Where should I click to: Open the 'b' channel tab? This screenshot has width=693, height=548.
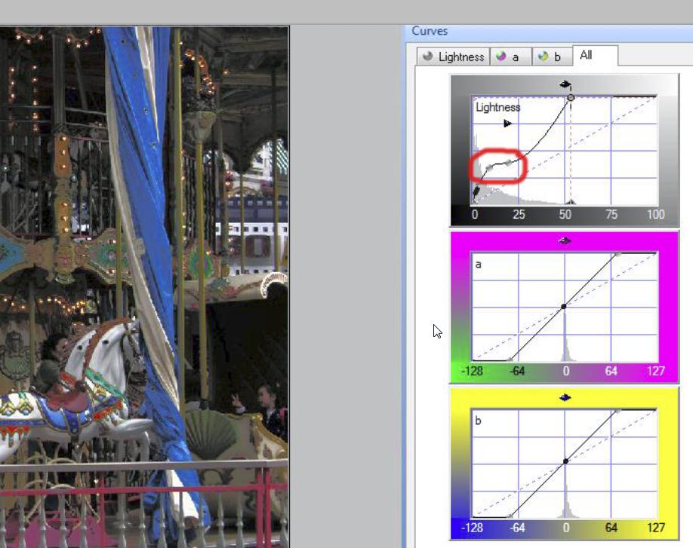click(x=552, y=57)
